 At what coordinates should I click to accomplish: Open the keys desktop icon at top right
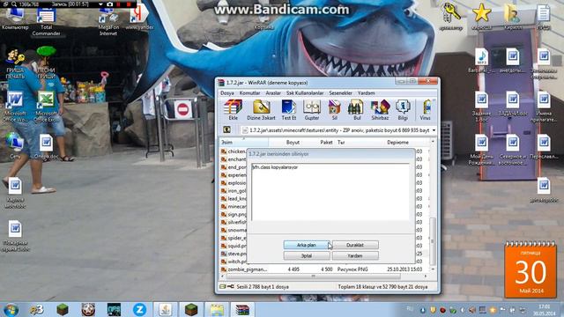click(450, 18)
